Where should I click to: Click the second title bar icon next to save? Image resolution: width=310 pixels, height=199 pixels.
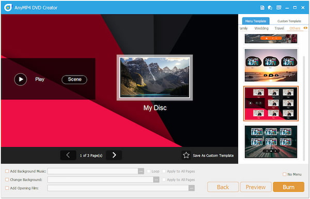pyautogui.click(x=270, y=8)
